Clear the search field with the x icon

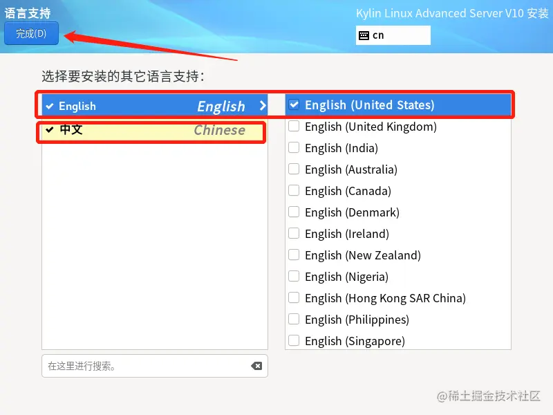256,366
